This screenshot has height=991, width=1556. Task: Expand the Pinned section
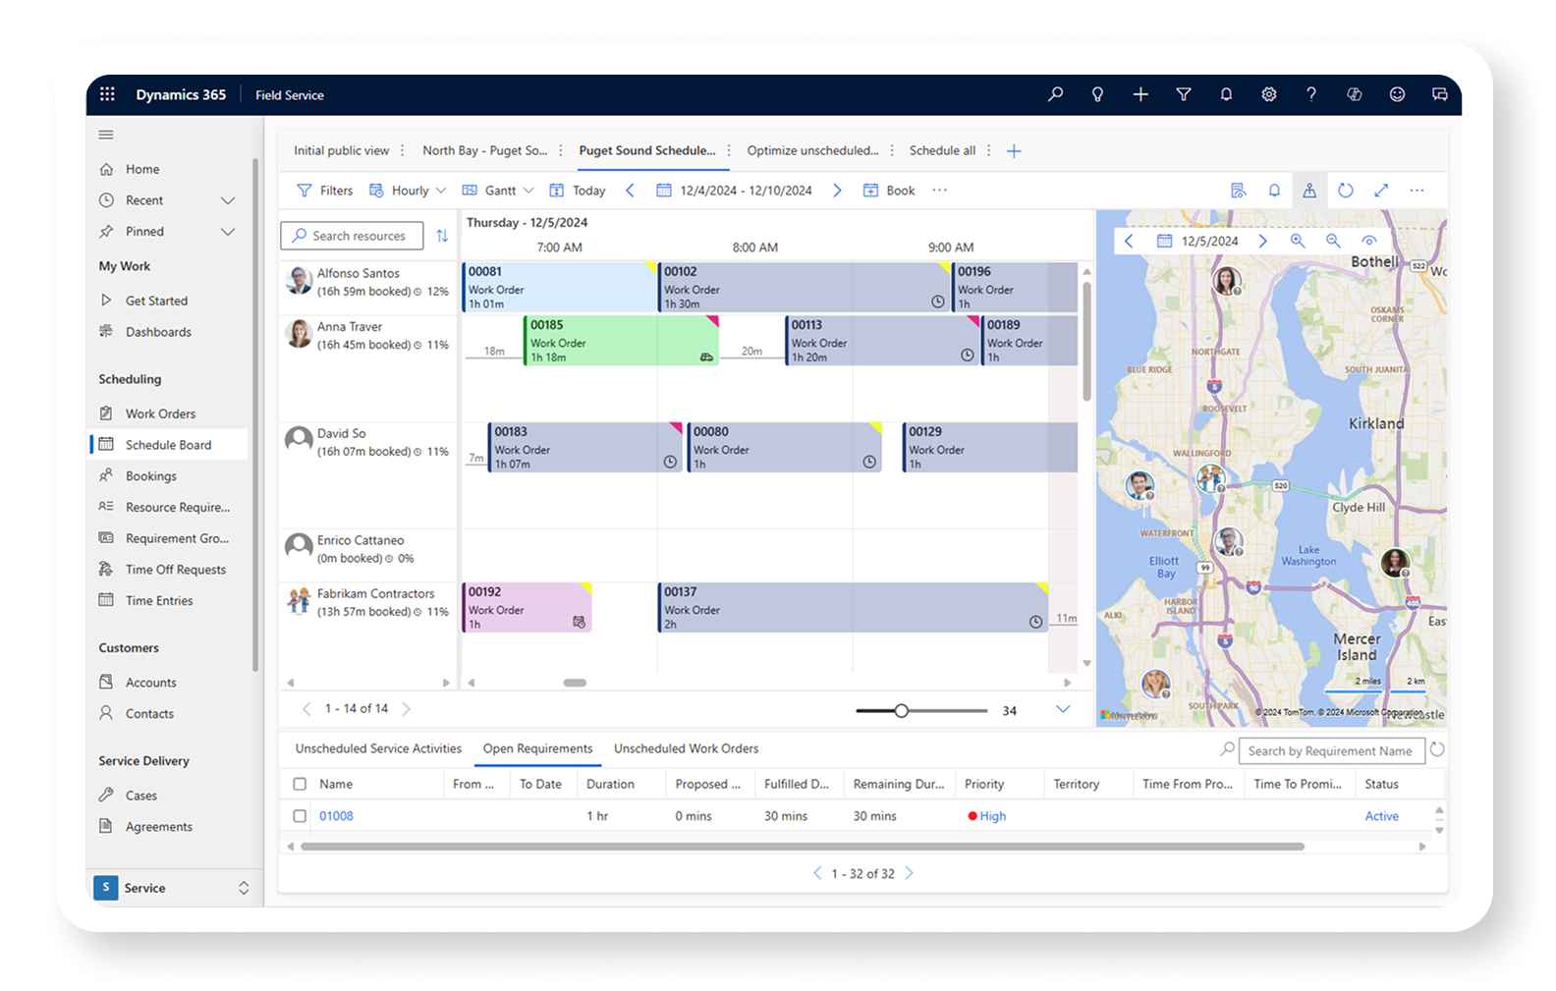click(228, 232)
